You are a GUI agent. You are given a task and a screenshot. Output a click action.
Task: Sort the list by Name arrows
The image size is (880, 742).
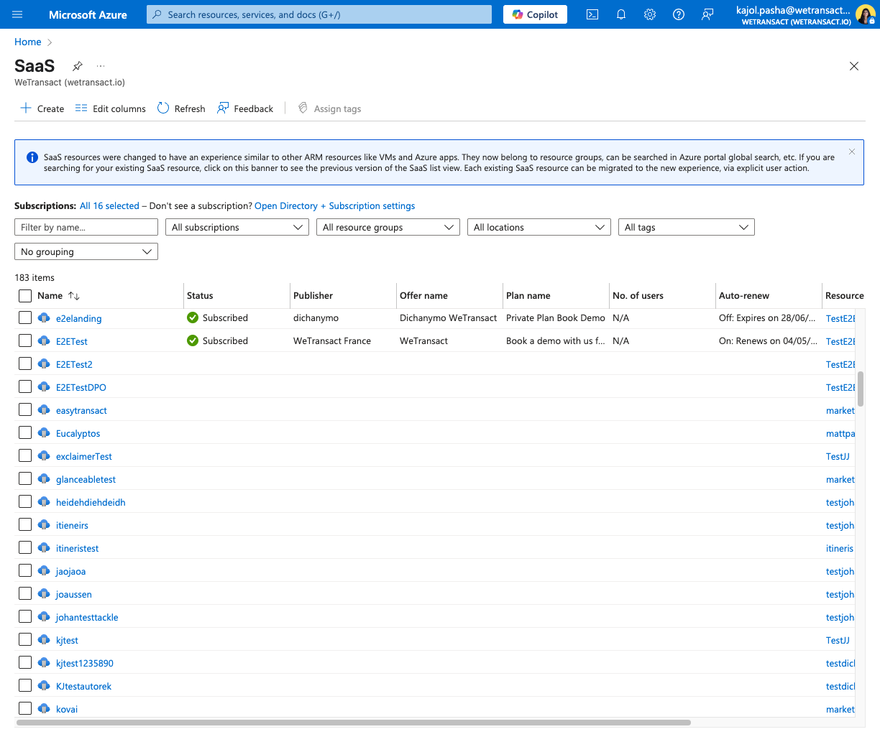click(74, 296)
